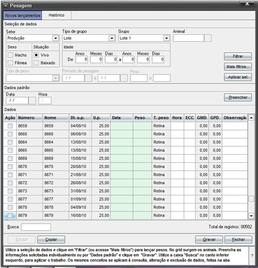The height and width of the screenshot is (268, 258).
Task: Tick the Ação checkbox for animal 8659
Action: [10, 126]
